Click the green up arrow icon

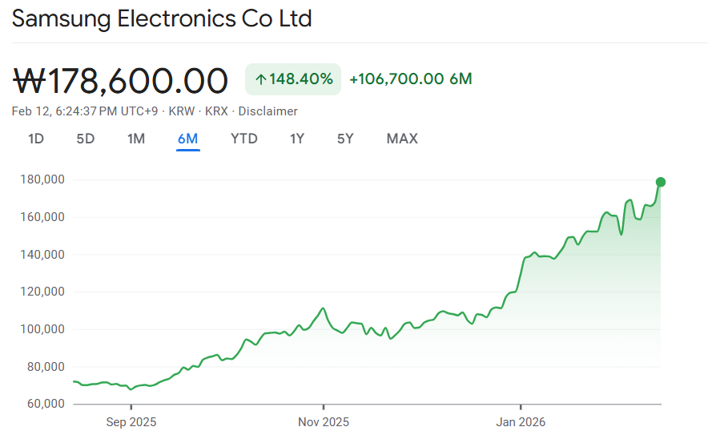point(260,79)
